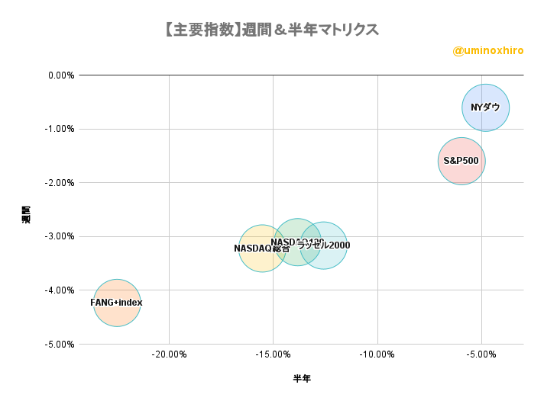Viewport: 544px width, 404px height.
Task: Select the -3.00% y-axis label
Action: [x=60, y=236]
